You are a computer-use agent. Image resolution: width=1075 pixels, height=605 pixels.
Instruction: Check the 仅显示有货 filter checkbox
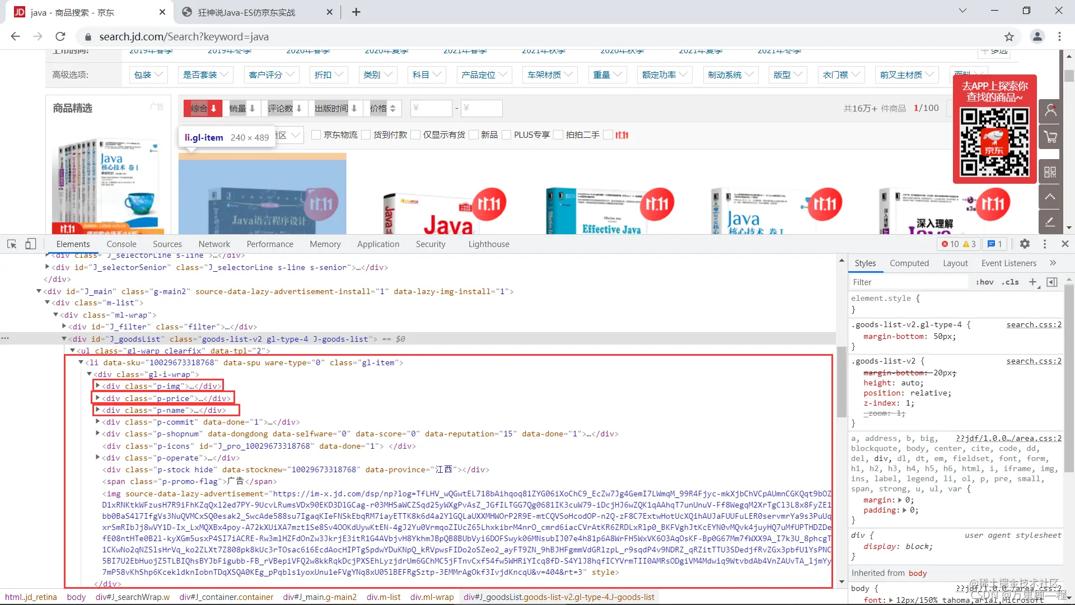(415, 135)
